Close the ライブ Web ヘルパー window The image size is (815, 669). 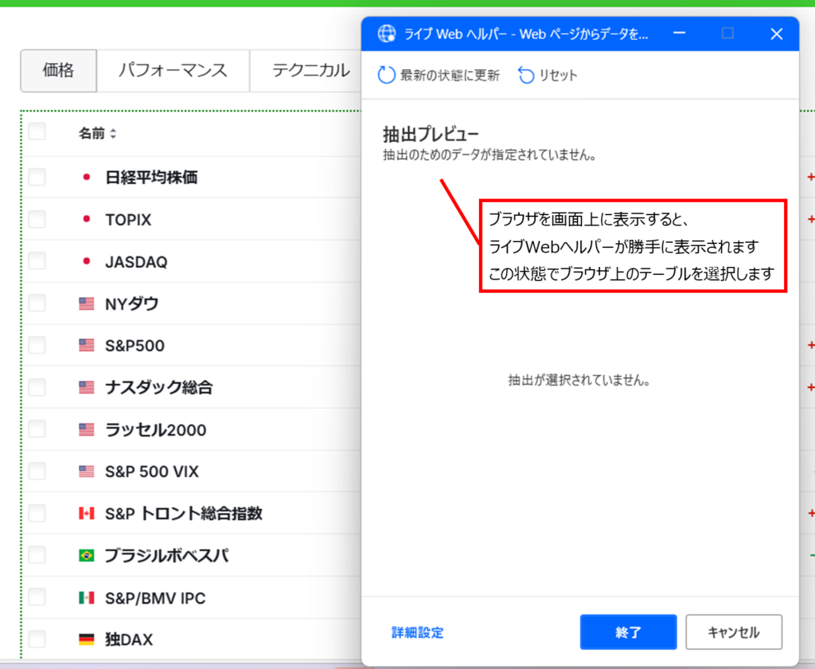(x=777, y=33)
